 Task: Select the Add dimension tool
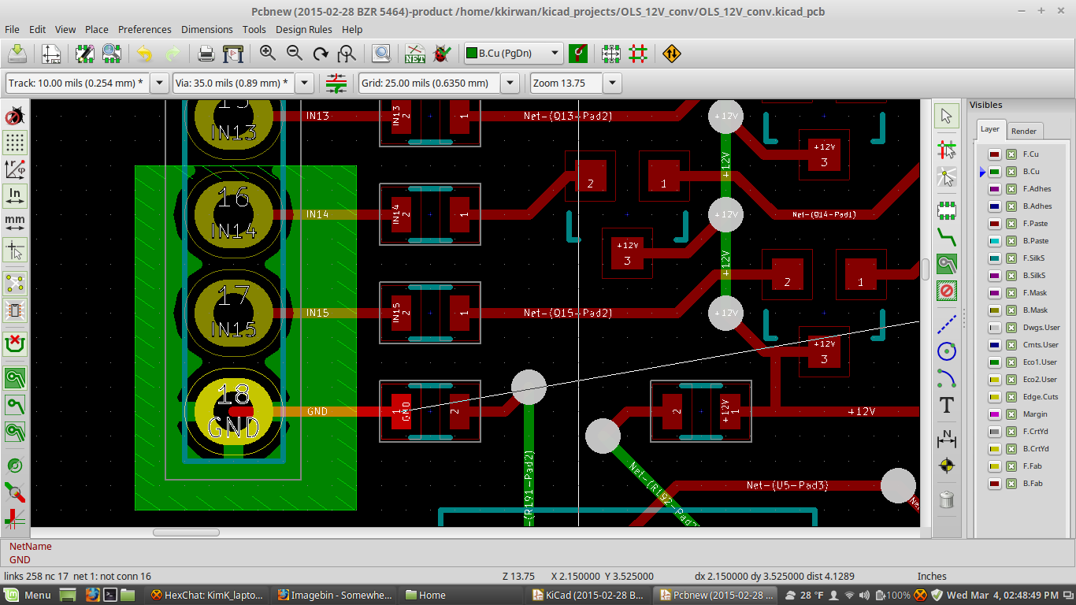click(x=947, y=439)
